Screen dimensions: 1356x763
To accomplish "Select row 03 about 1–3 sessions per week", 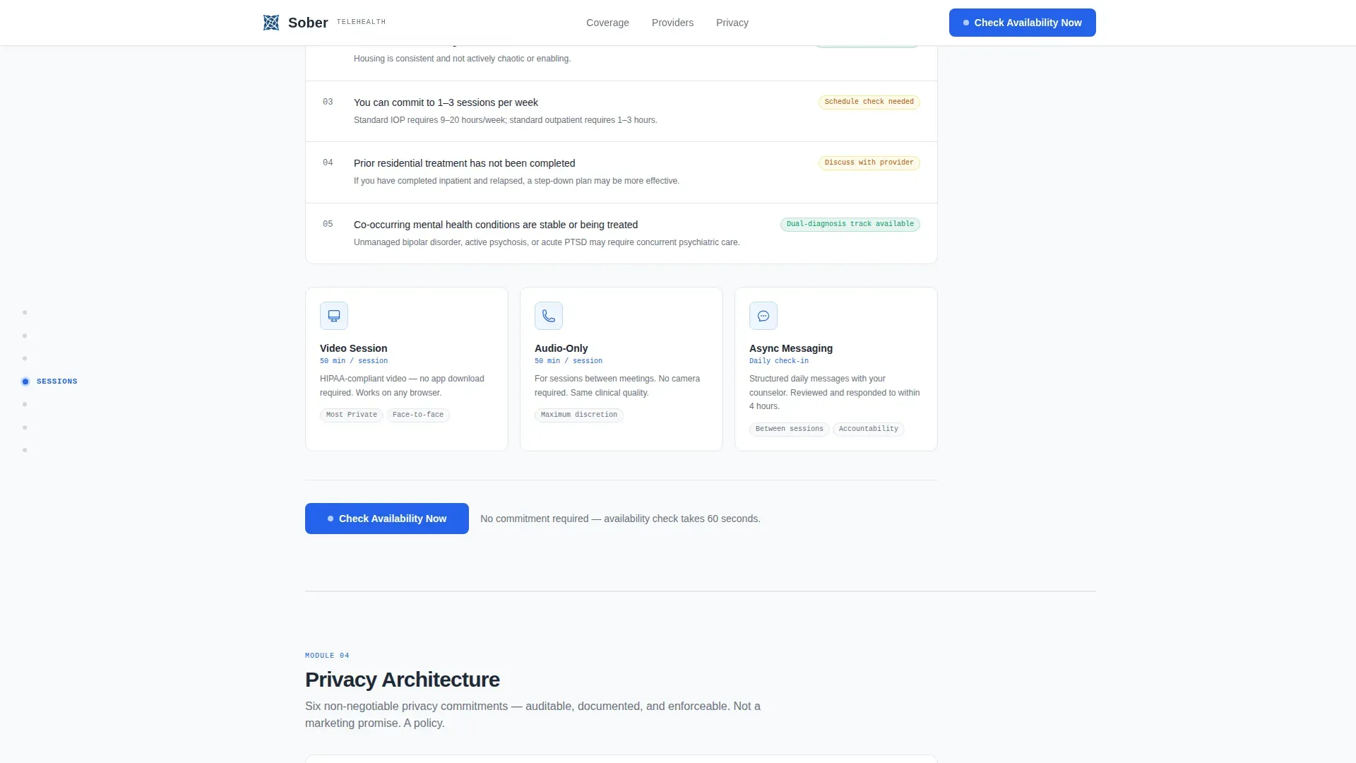I will [621, 111].
